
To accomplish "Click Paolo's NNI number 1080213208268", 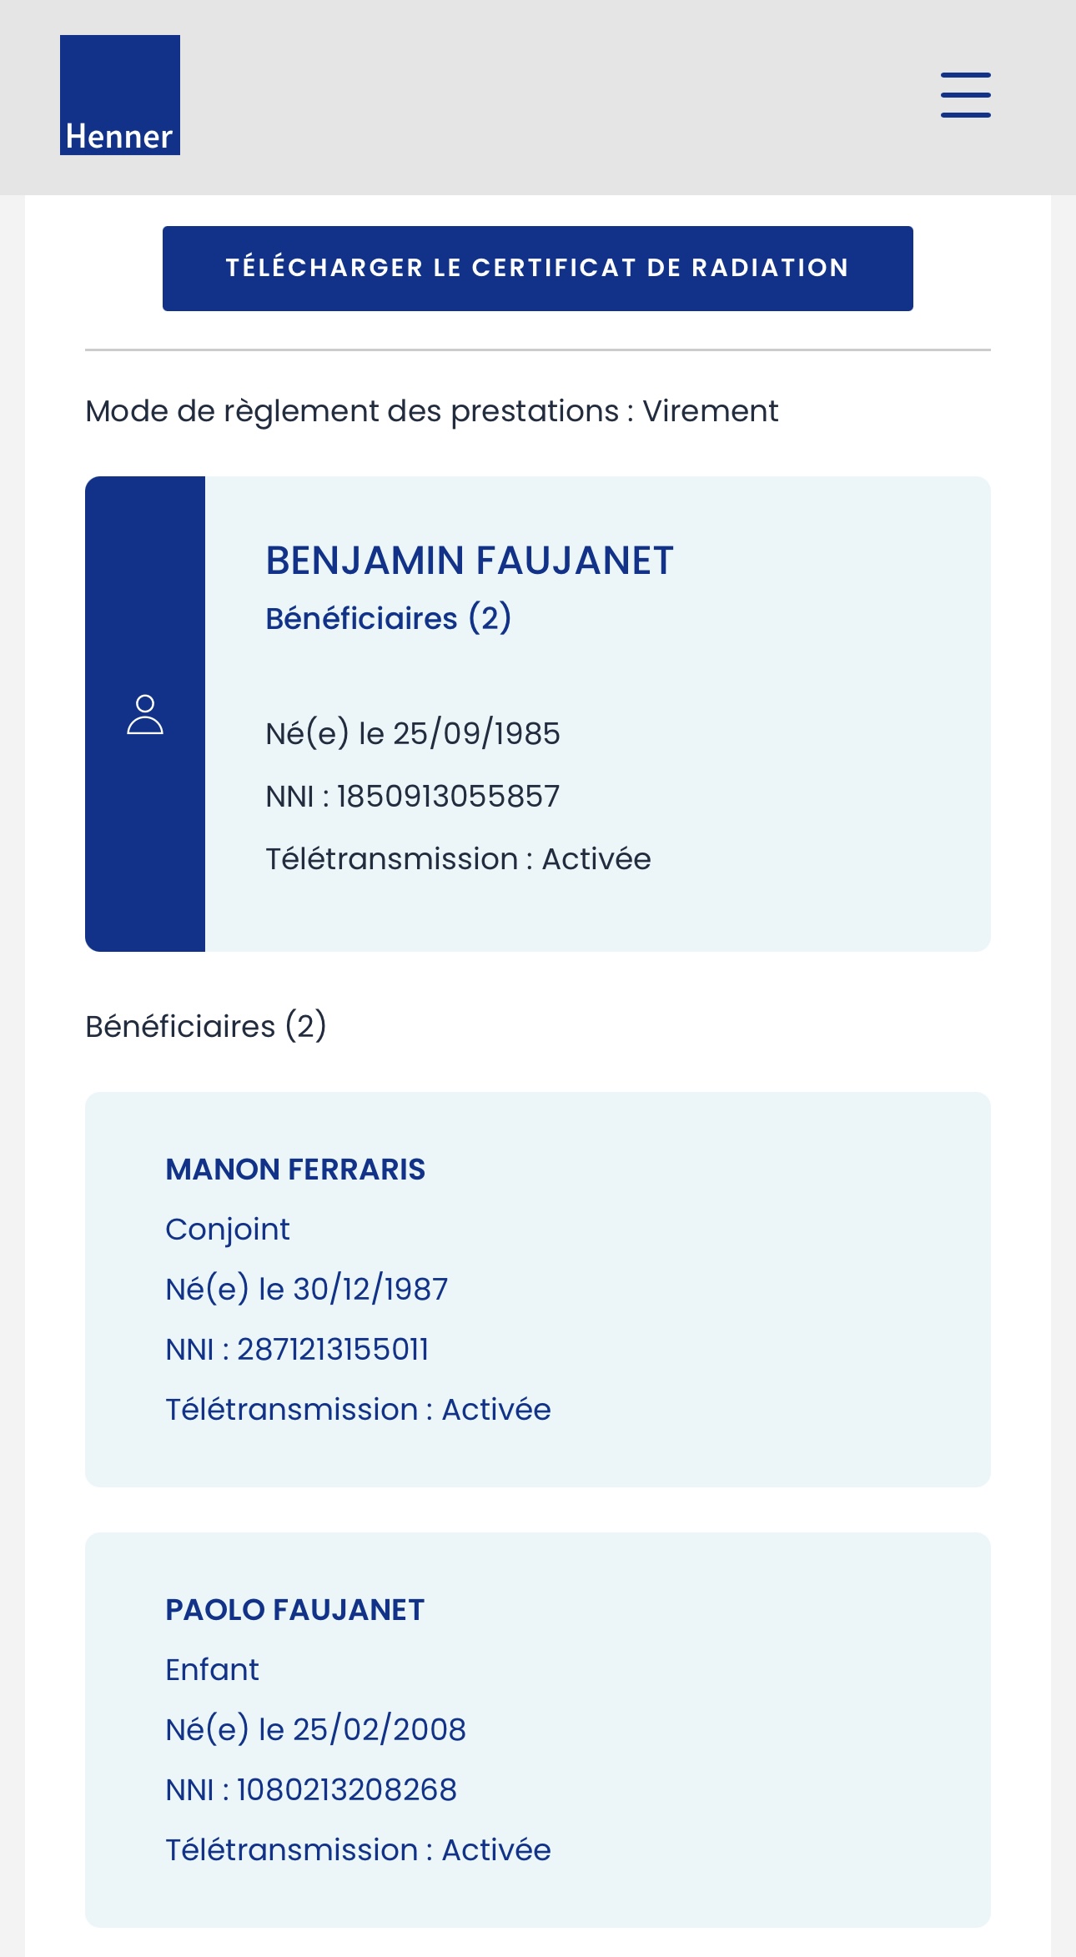I will coord(347,1790).
